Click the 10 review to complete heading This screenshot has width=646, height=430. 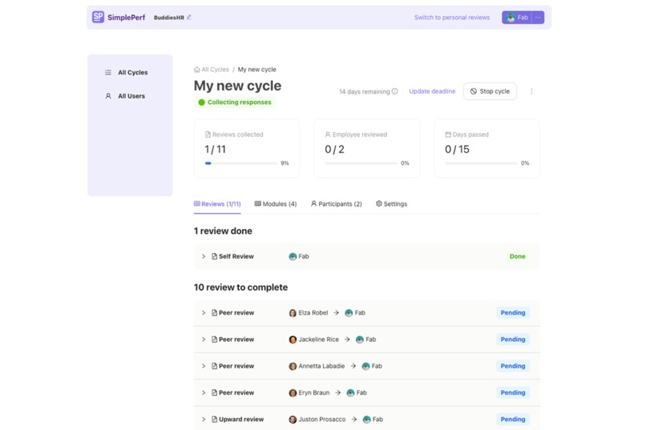pos(240,287)
